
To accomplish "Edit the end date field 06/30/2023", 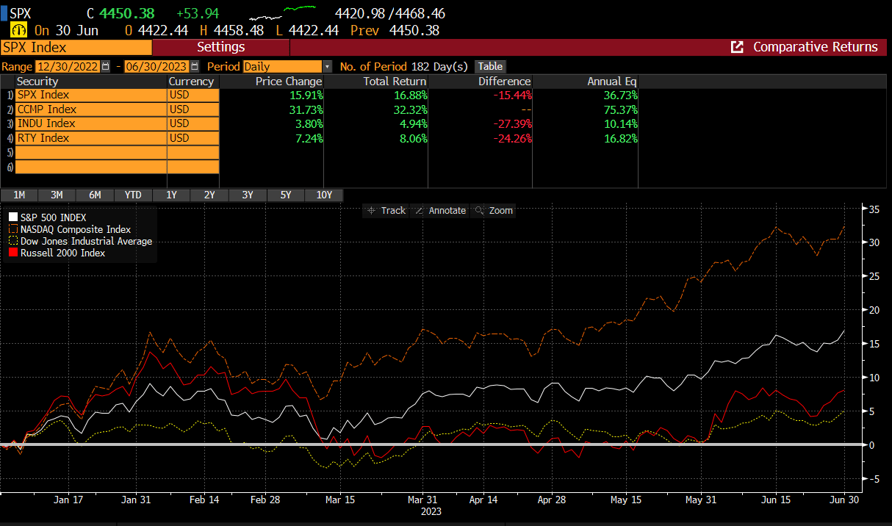I will pyautogui.click(x=156, y=66).
